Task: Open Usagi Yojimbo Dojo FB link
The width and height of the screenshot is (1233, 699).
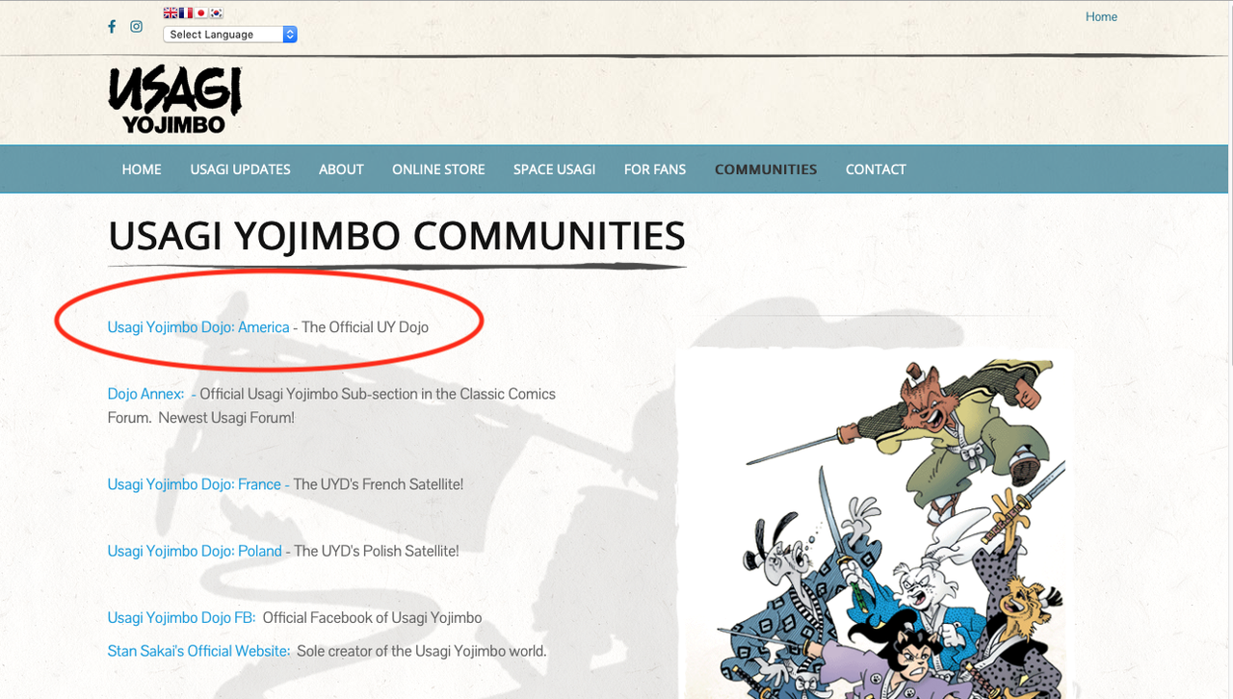Action: click(181, 617)
